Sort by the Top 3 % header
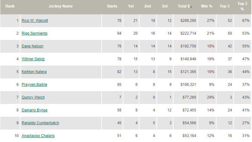 click(x=242, y=6)
